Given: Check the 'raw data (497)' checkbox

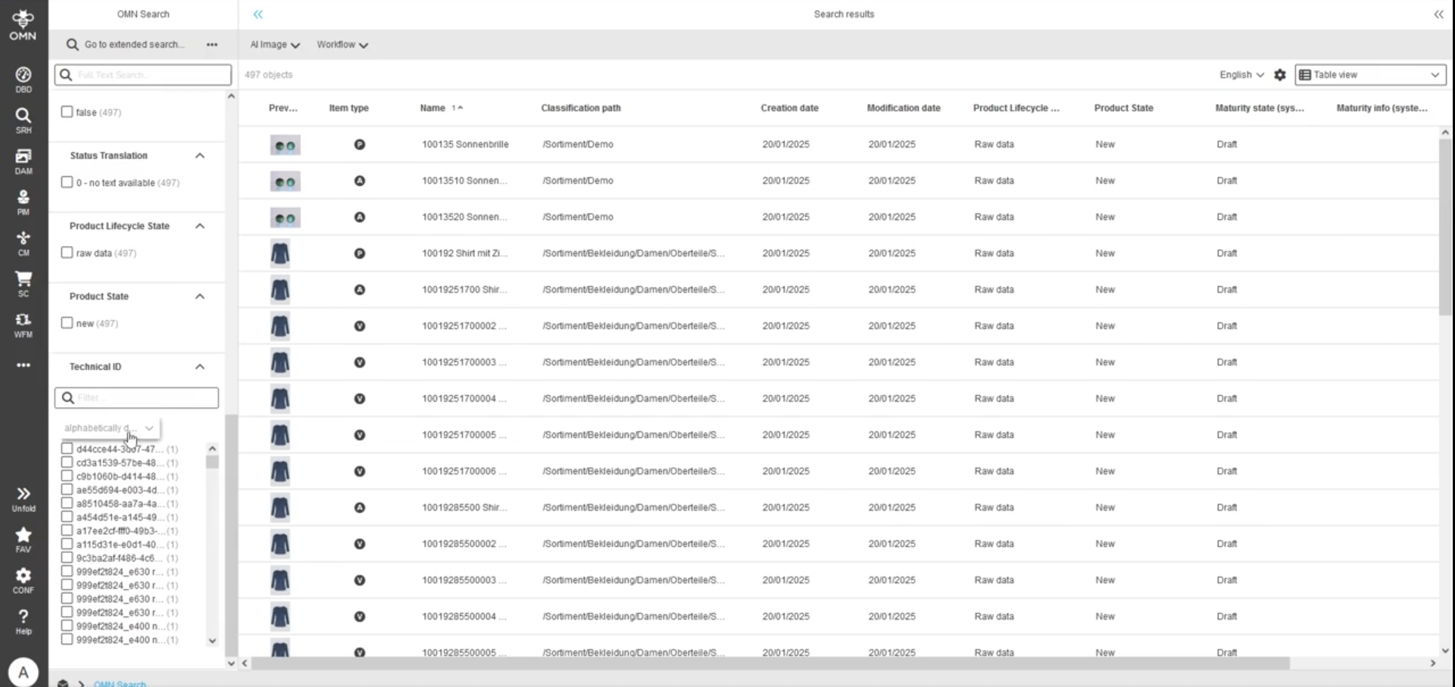Looking at the screenshot, I should coord(67,253).
